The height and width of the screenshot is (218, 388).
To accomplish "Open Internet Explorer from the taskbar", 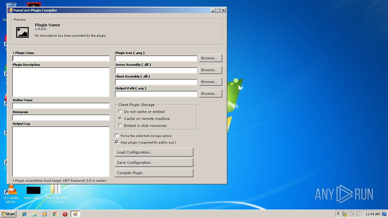I will (x=24, y=214).
